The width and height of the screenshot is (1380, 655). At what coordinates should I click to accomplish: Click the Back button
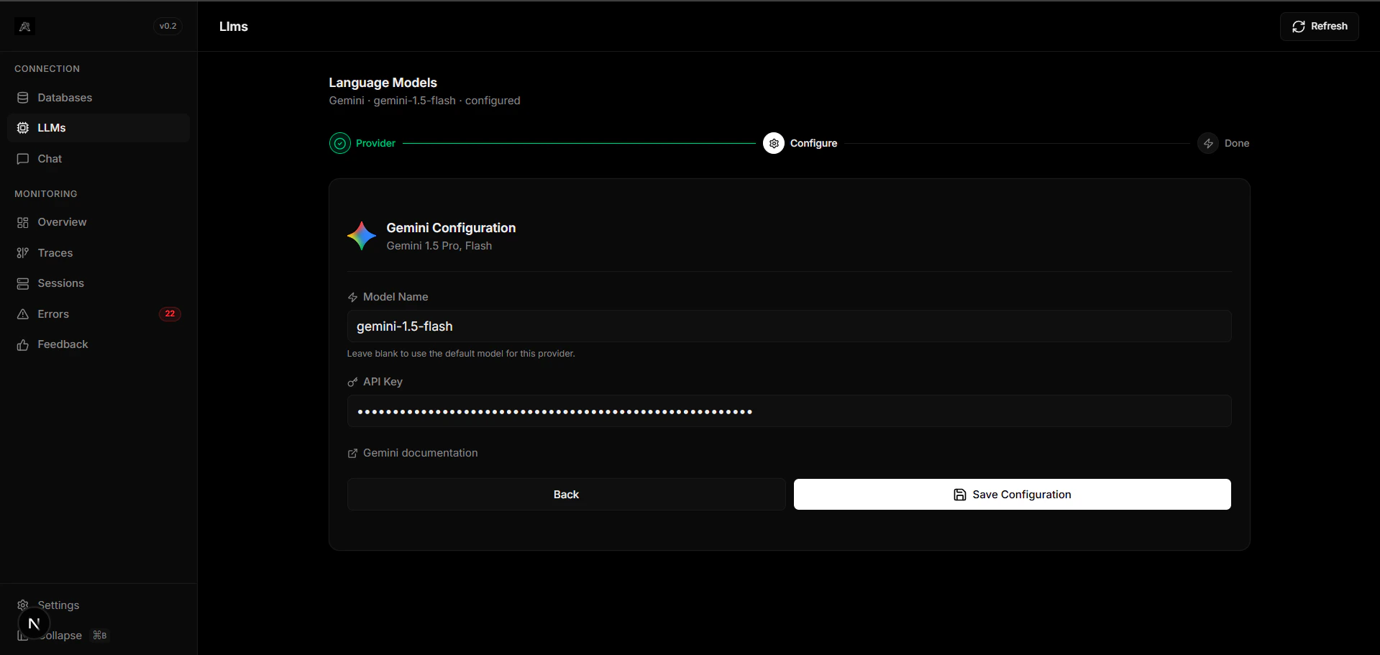566,495
